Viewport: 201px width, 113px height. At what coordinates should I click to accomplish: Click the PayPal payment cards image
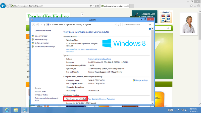166,17
